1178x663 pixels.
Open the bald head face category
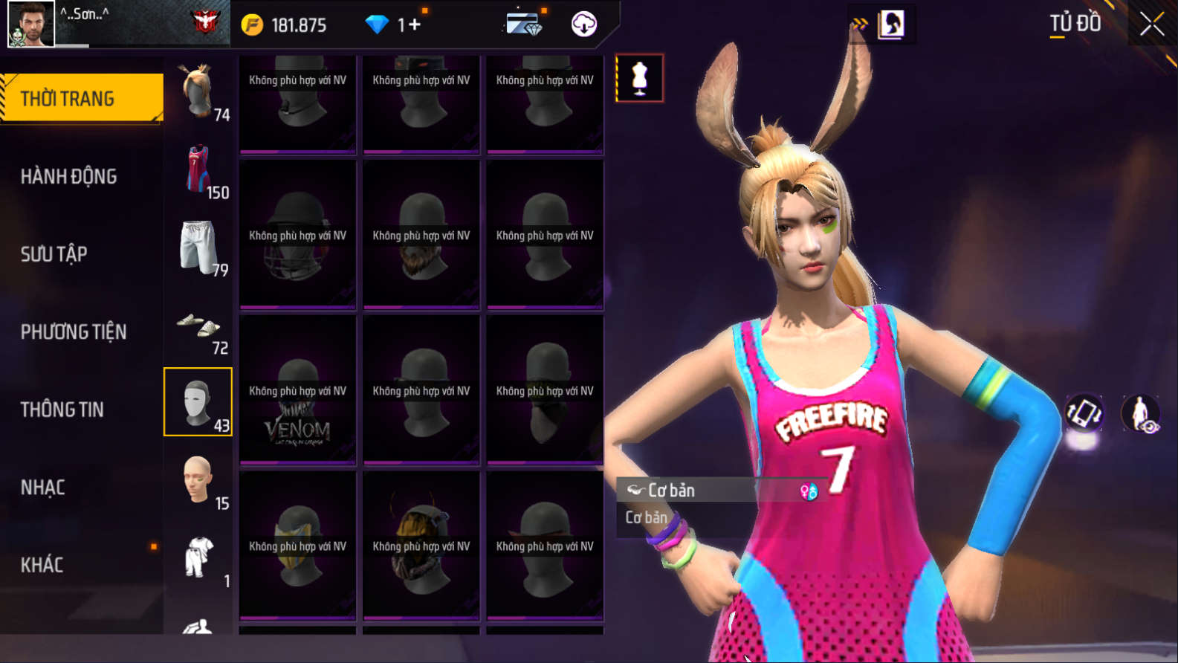(x=198, y=481)
